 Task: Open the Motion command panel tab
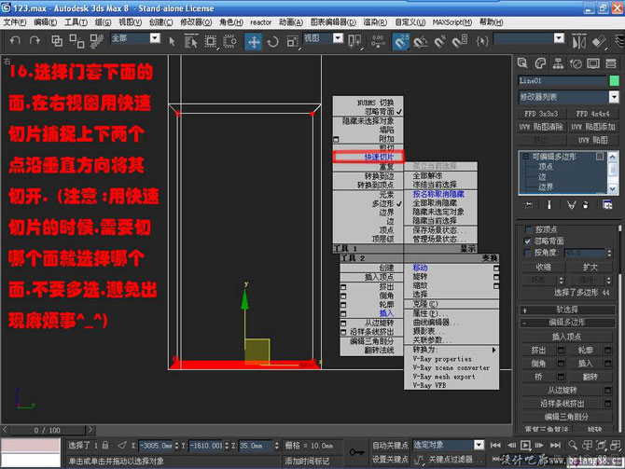[576, 63]
